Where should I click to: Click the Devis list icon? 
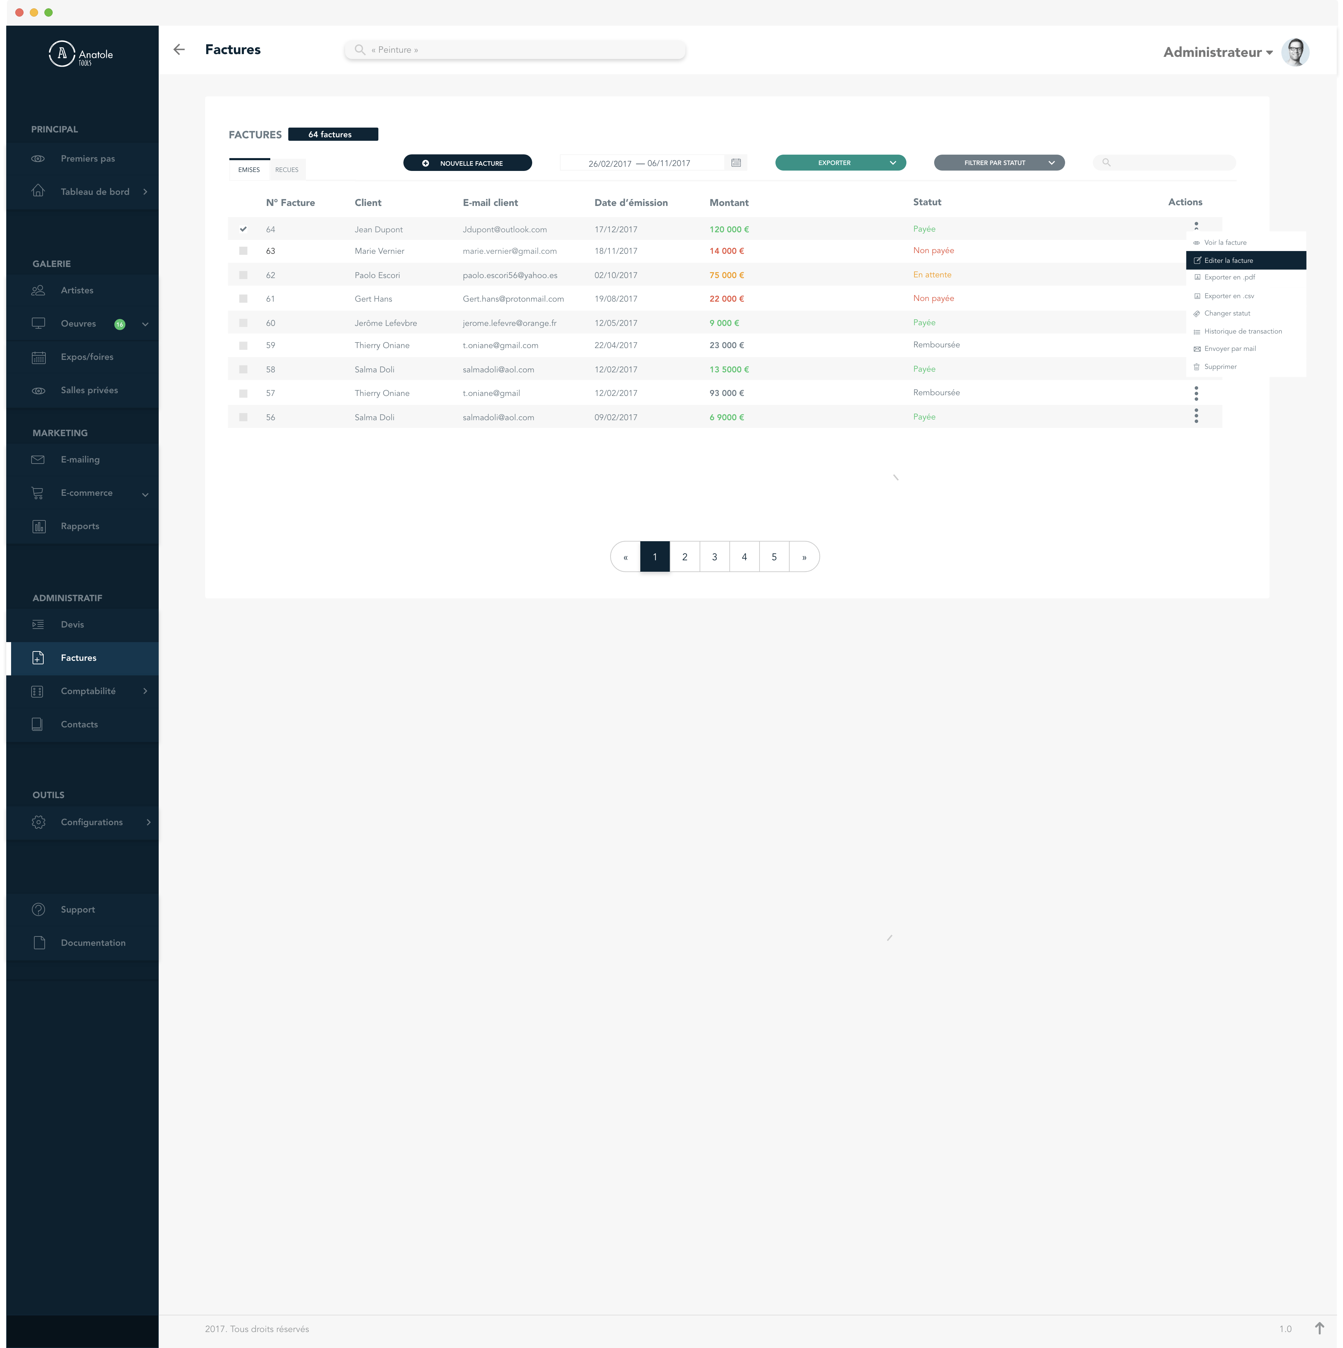coord(38,624)
